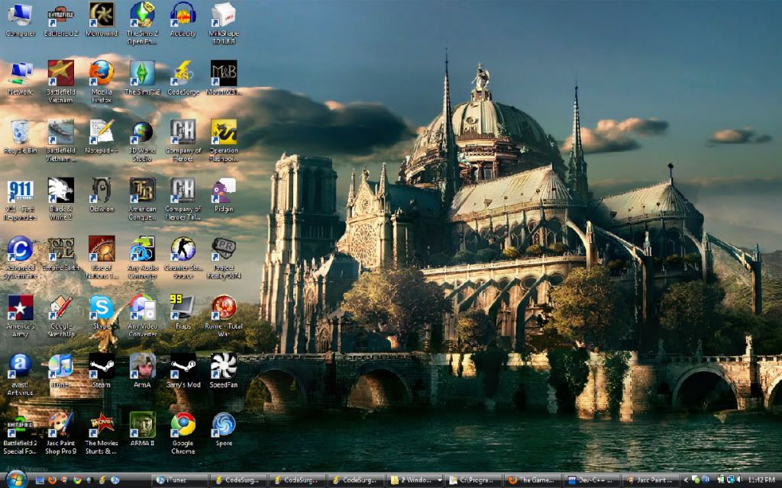Select the Google SketchUp shortcut
This screenshot has height=488, width=782.
61,316
